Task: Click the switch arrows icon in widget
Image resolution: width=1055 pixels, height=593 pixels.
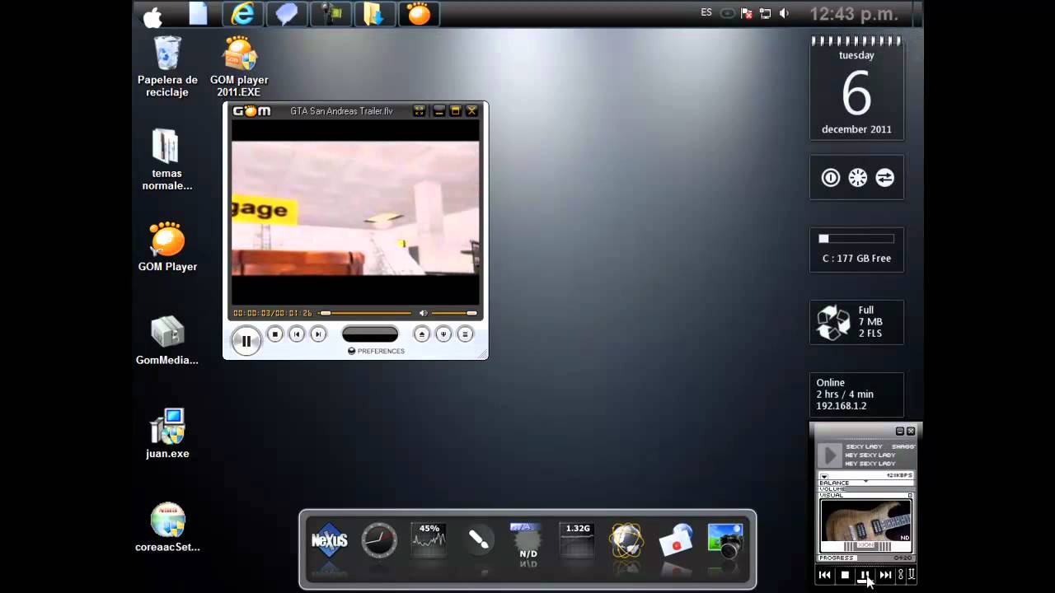Action: pyautogui.click(x=884, y=178)
